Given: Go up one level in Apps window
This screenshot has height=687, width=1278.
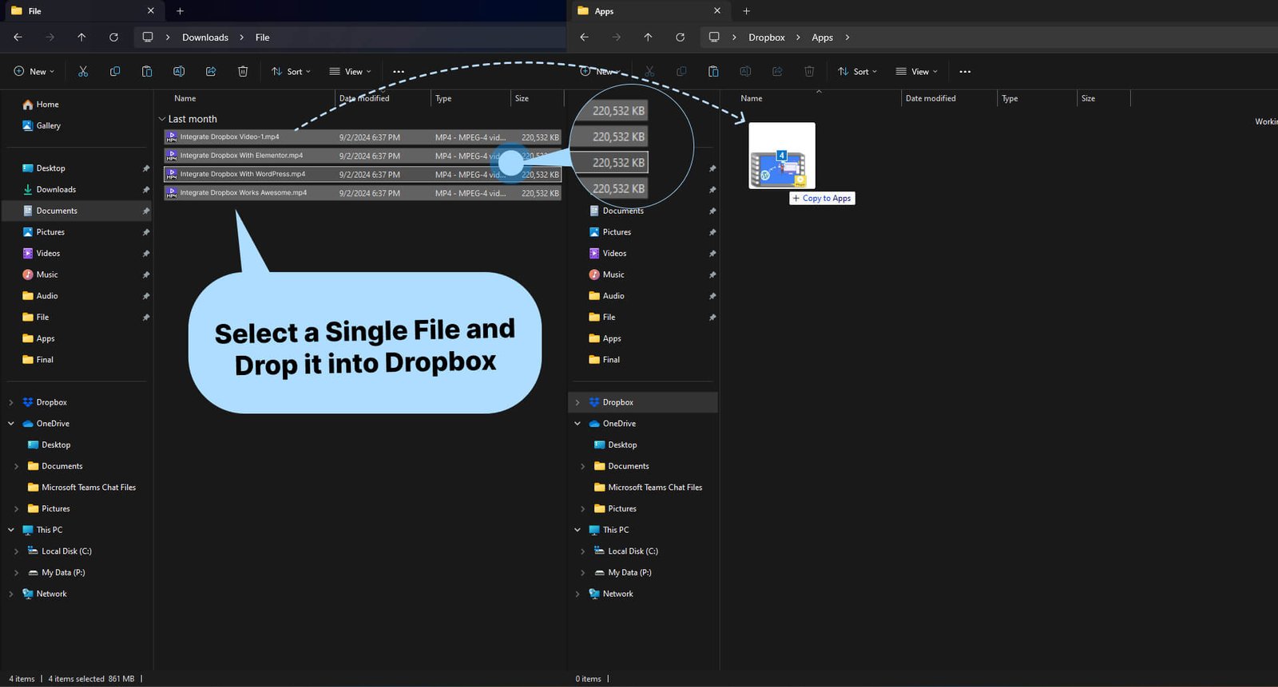Looking at the screenshot, I should [x=648, y=38].
